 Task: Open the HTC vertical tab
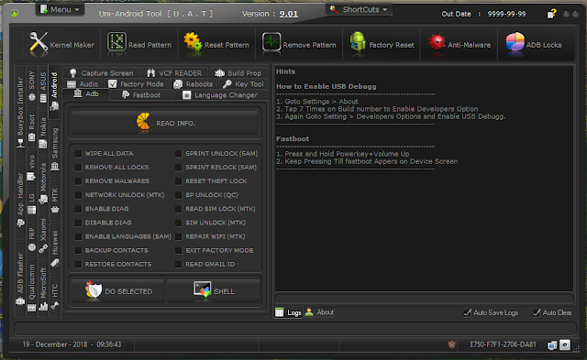point(55,296)
